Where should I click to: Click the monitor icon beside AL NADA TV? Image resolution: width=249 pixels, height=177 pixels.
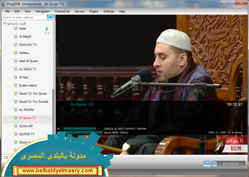click(16, 69)
